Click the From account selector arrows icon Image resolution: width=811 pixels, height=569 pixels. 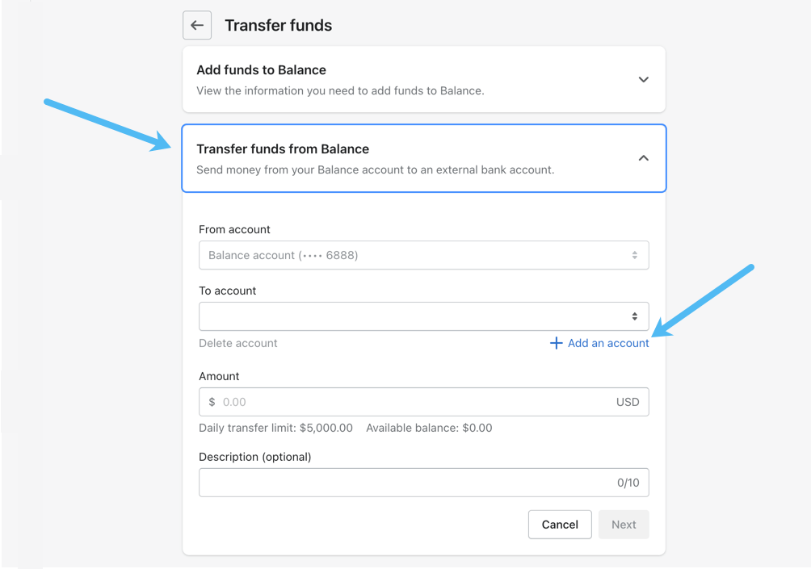point(635,255)
